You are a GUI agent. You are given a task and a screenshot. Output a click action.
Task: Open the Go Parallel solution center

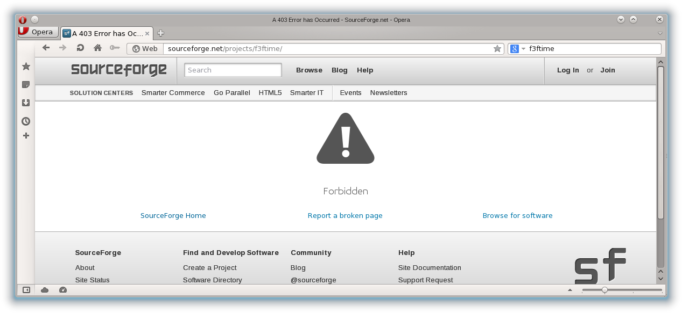click(232, 93)
